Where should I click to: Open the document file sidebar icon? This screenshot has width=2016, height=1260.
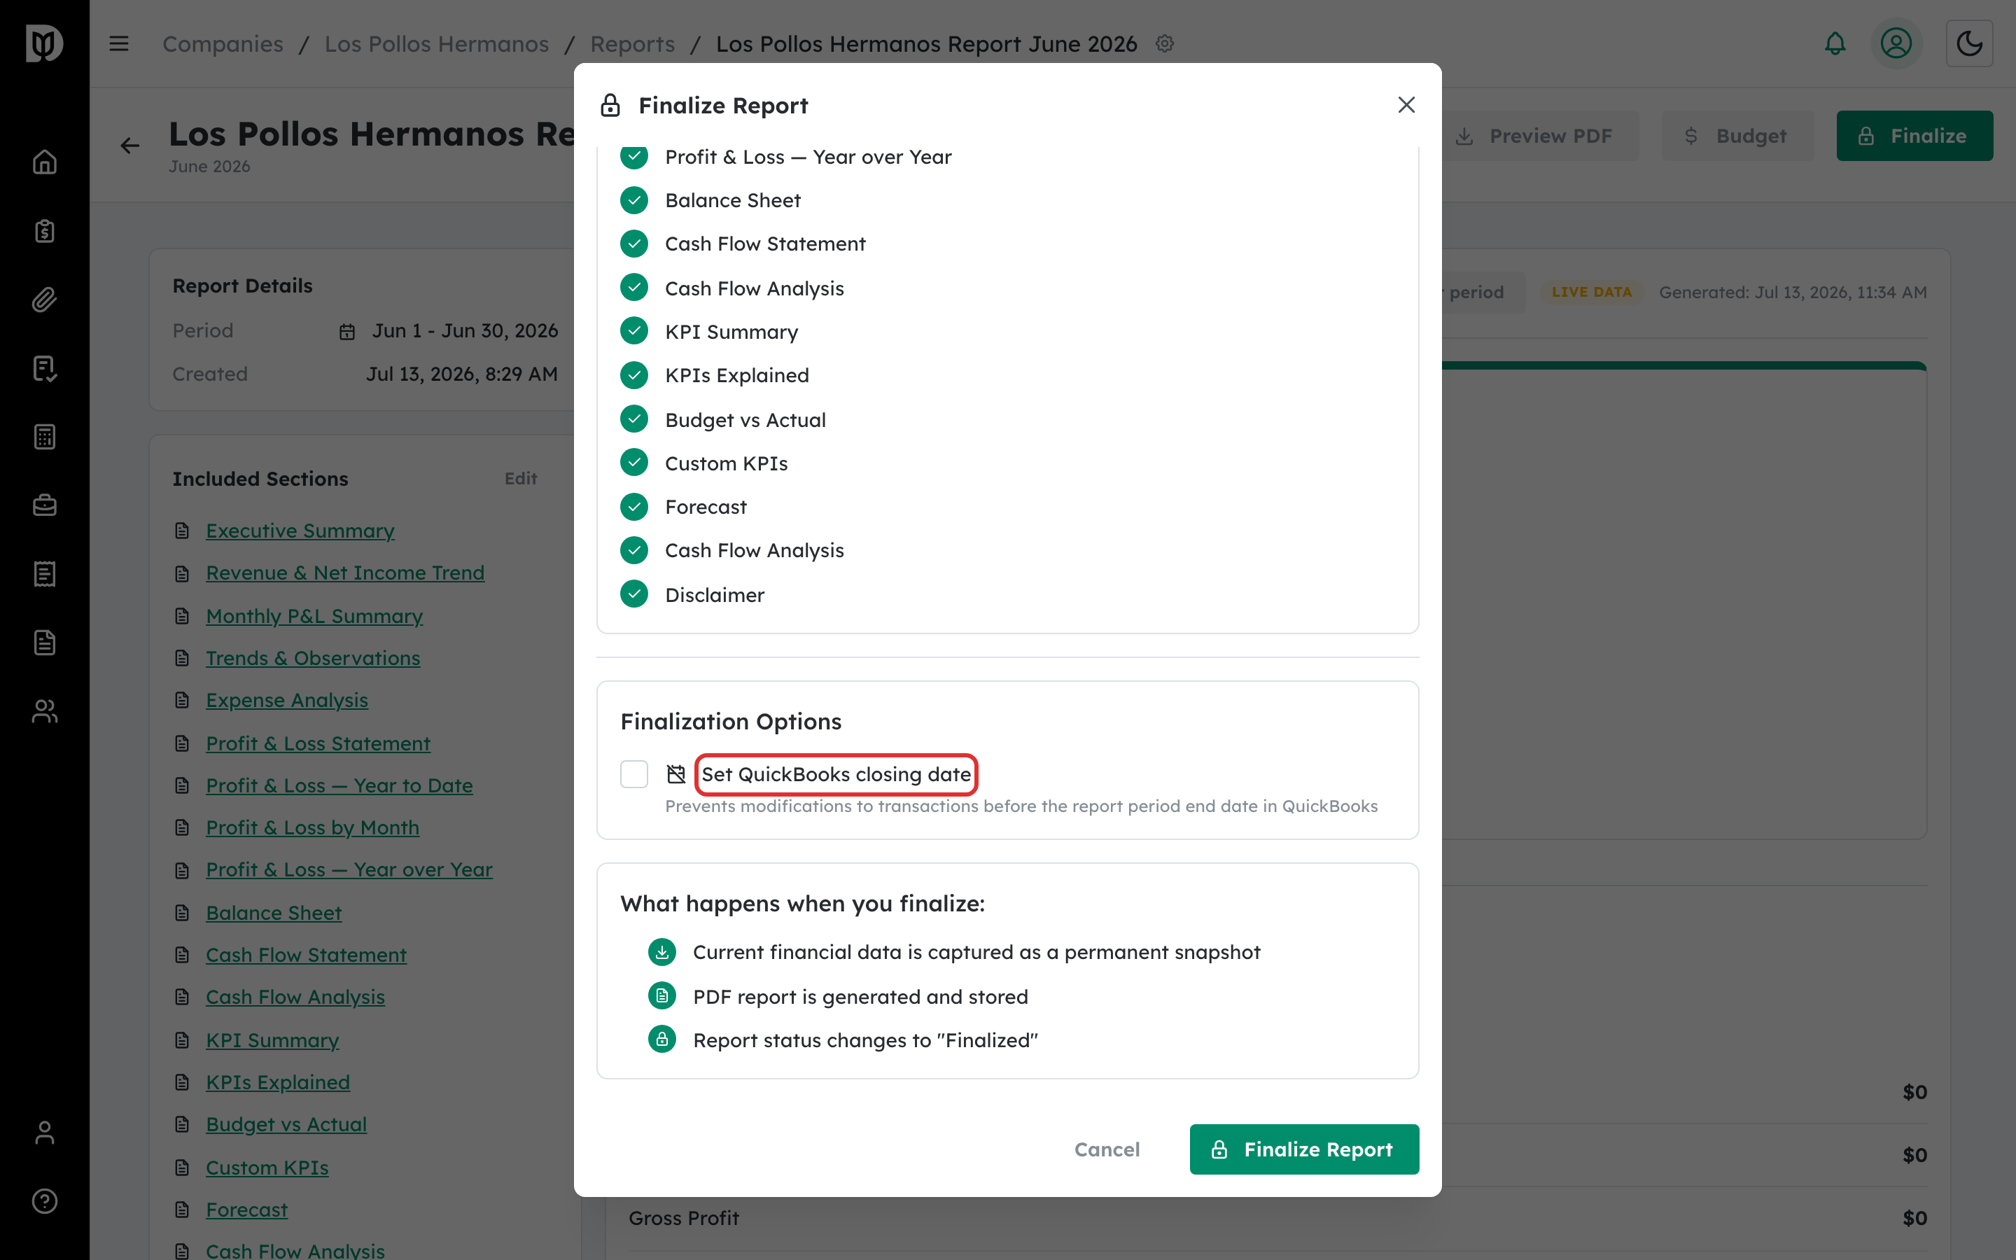point(44,643)
